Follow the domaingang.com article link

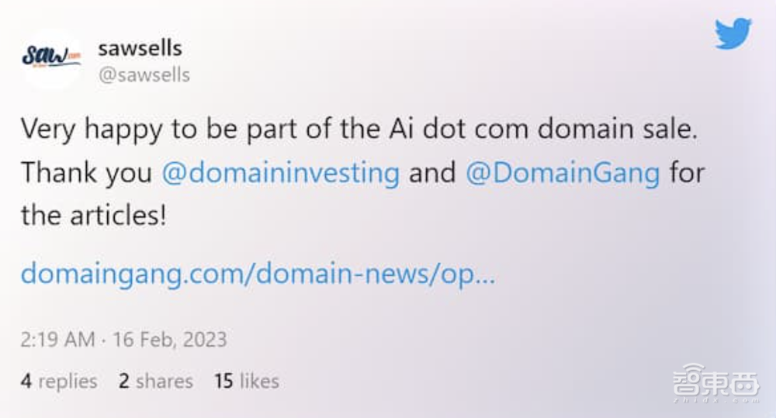point(257,274)
